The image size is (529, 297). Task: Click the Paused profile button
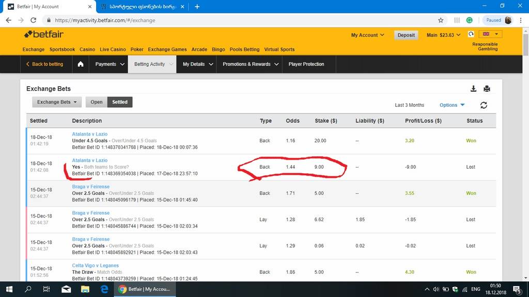[x=498, y=20]
